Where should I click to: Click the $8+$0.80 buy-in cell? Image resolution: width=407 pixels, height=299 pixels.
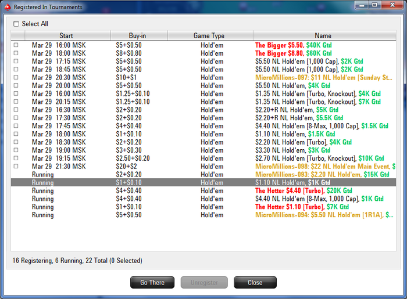click(128, 53)
